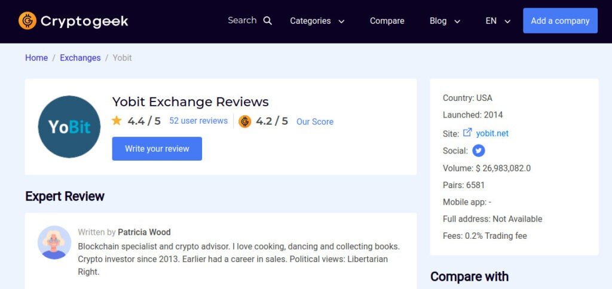Visit the yobit.net site link
This screenshot has width=612, height=289.
point(492,133)
